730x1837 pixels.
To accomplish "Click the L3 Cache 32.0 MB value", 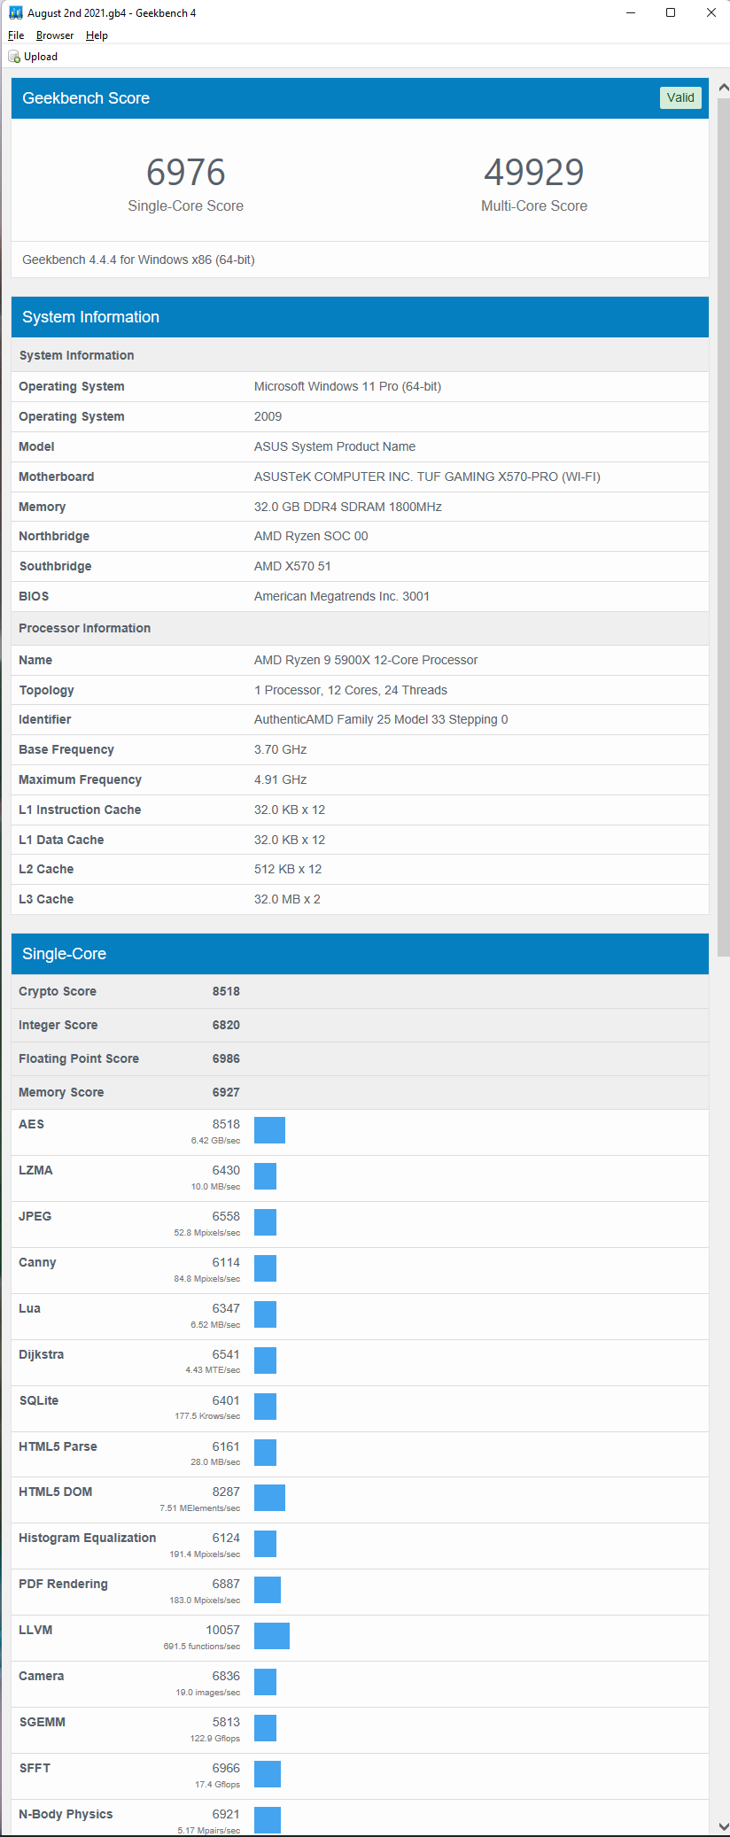I will click(287, 899).
